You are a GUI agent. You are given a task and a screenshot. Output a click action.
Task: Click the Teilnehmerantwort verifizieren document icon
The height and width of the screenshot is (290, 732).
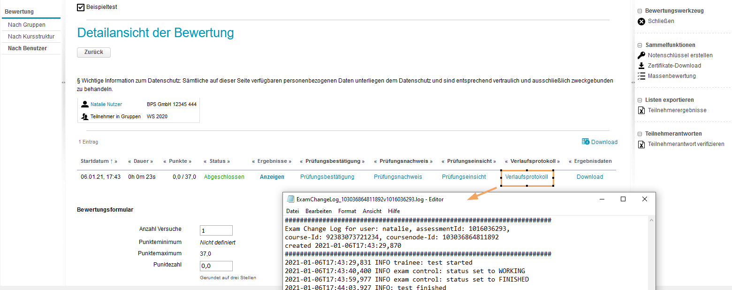(641, 145)
